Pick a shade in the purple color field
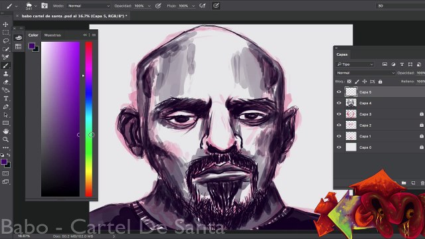 (x=60, y=119)
